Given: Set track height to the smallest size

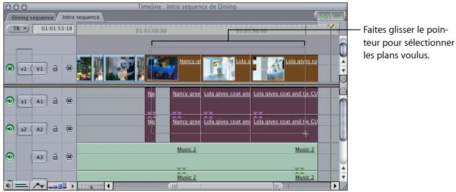Looking at the screenshot, I should [51, 187].
